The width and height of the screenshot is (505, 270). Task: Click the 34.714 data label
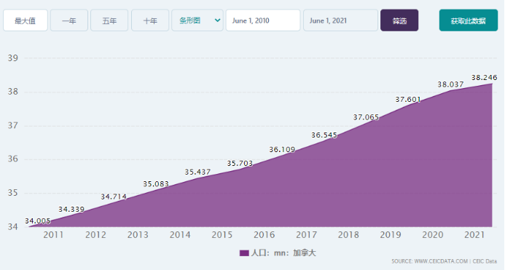[x=114, y=196]
